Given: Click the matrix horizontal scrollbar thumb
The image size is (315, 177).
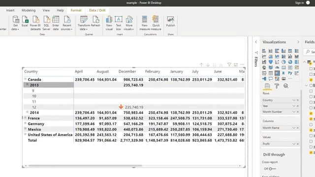Looking at the screenshot, I should point(85,166).
